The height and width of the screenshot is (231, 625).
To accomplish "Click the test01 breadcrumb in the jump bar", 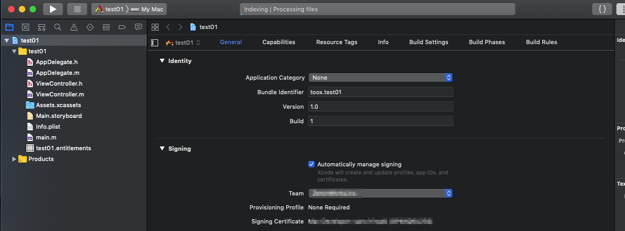I will tap(204, 27).
